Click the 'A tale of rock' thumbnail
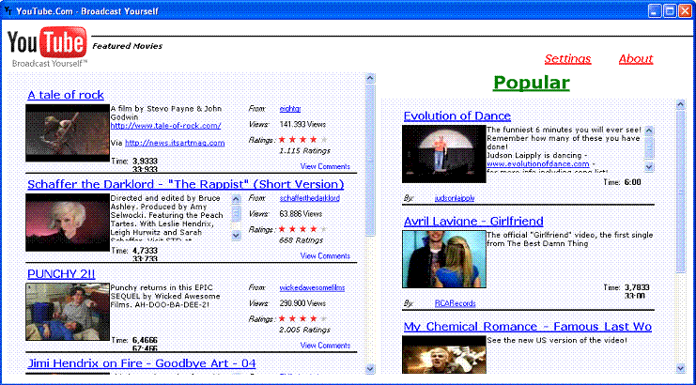This screenshot has height=385, width=696. click(x=68, y=133)
